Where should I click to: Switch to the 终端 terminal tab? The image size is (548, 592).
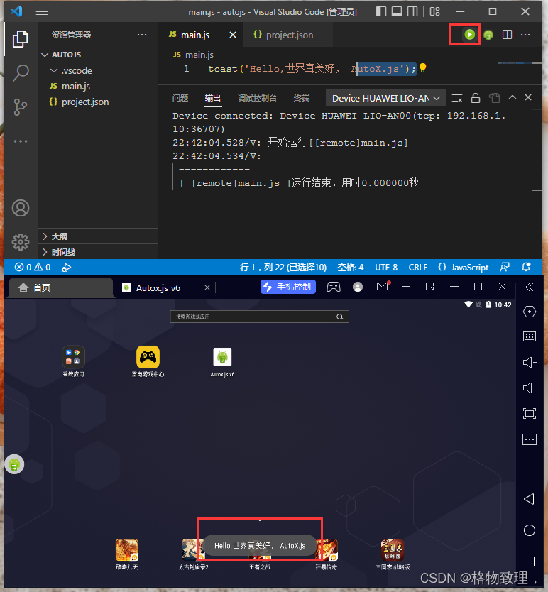coord(302,98)
